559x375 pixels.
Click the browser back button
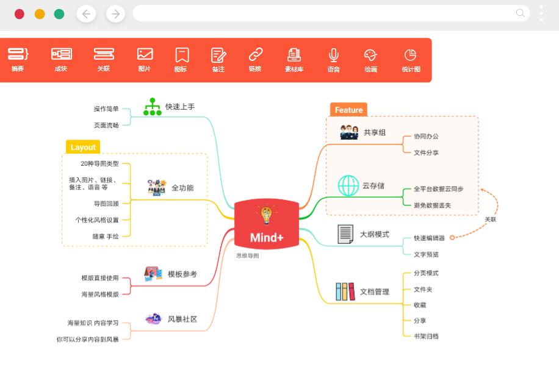click(x=86, y=13)
